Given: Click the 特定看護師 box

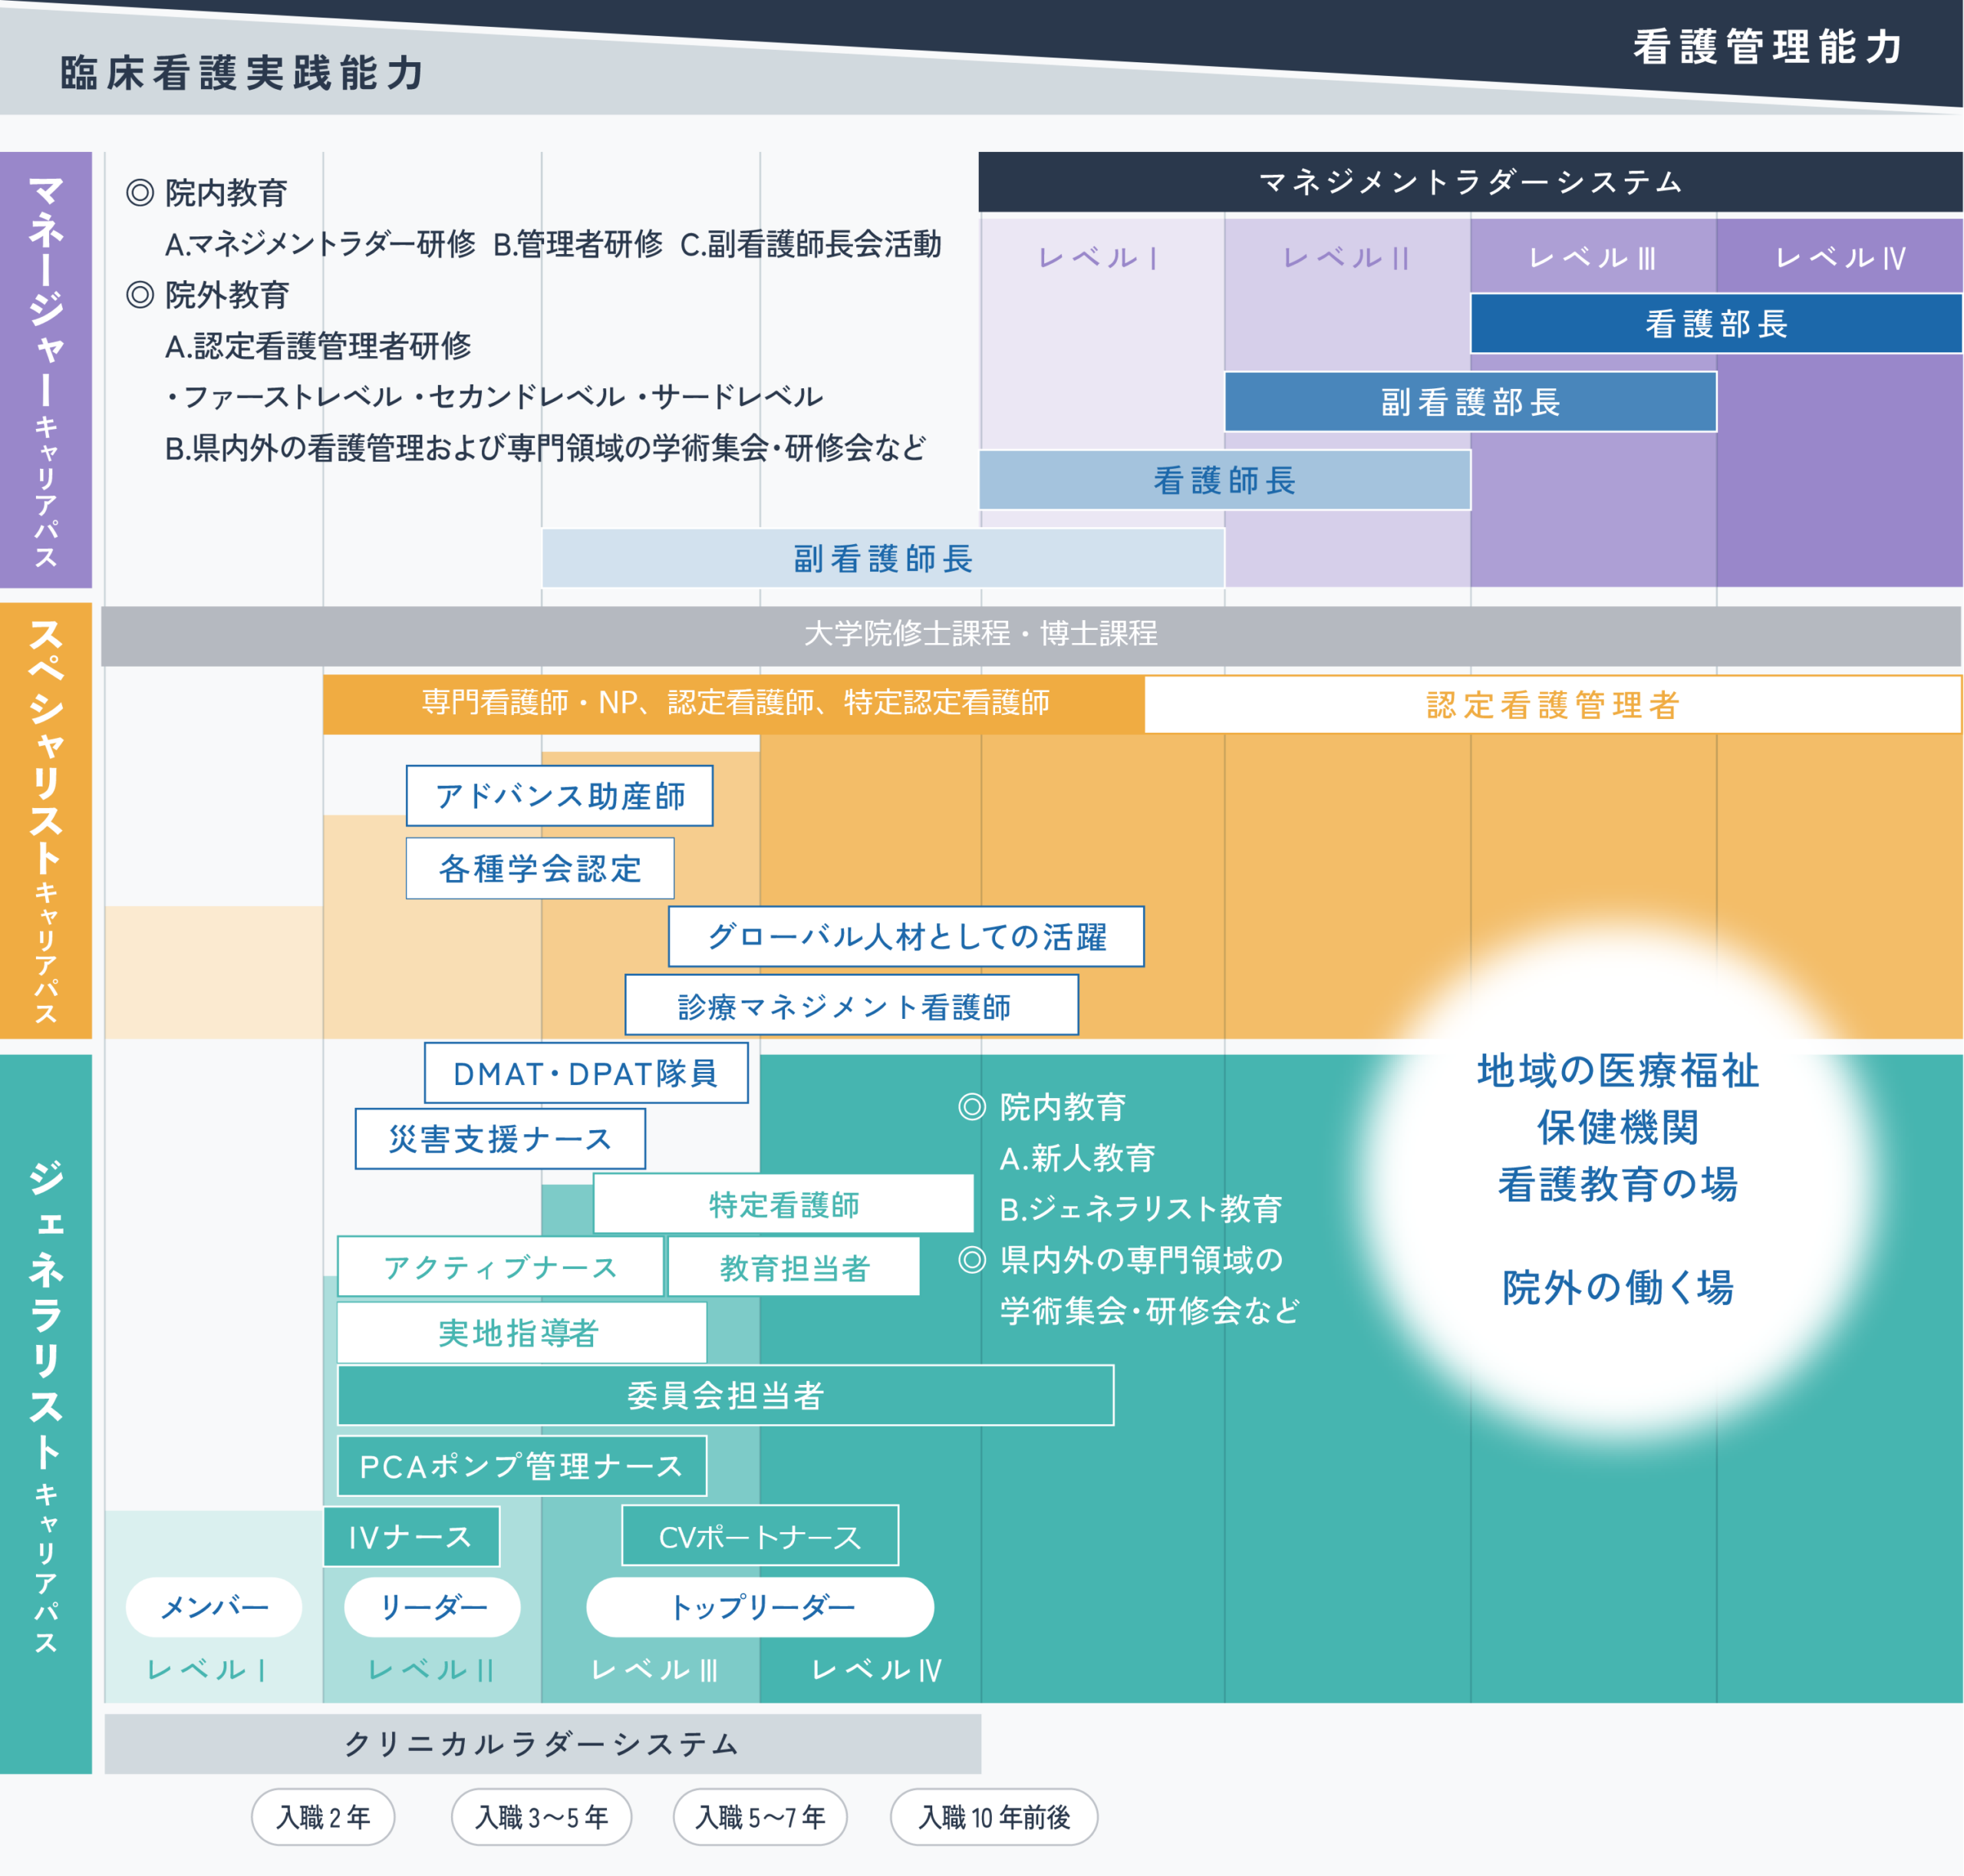Looking at the screenshot, I should click(x=783, y=1204).
